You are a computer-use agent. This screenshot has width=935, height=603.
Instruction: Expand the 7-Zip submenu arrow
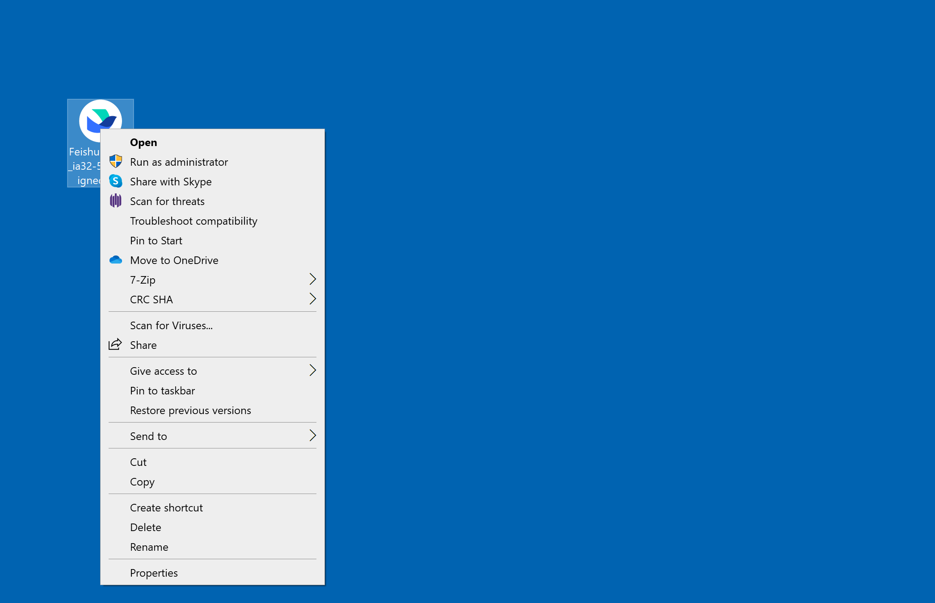[x=312, y=280]
